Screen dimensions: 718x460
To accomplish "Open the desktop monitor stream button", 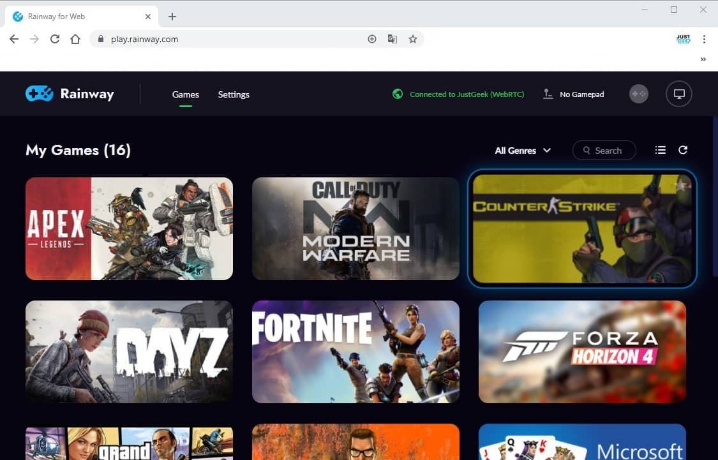I will (x=678, y=94).
